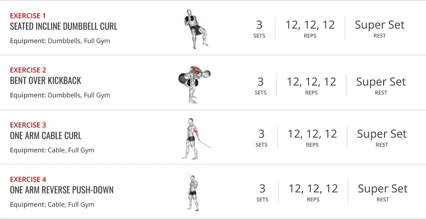
Task: Click the sets count for Exercise 1
Action: (259, 25)
